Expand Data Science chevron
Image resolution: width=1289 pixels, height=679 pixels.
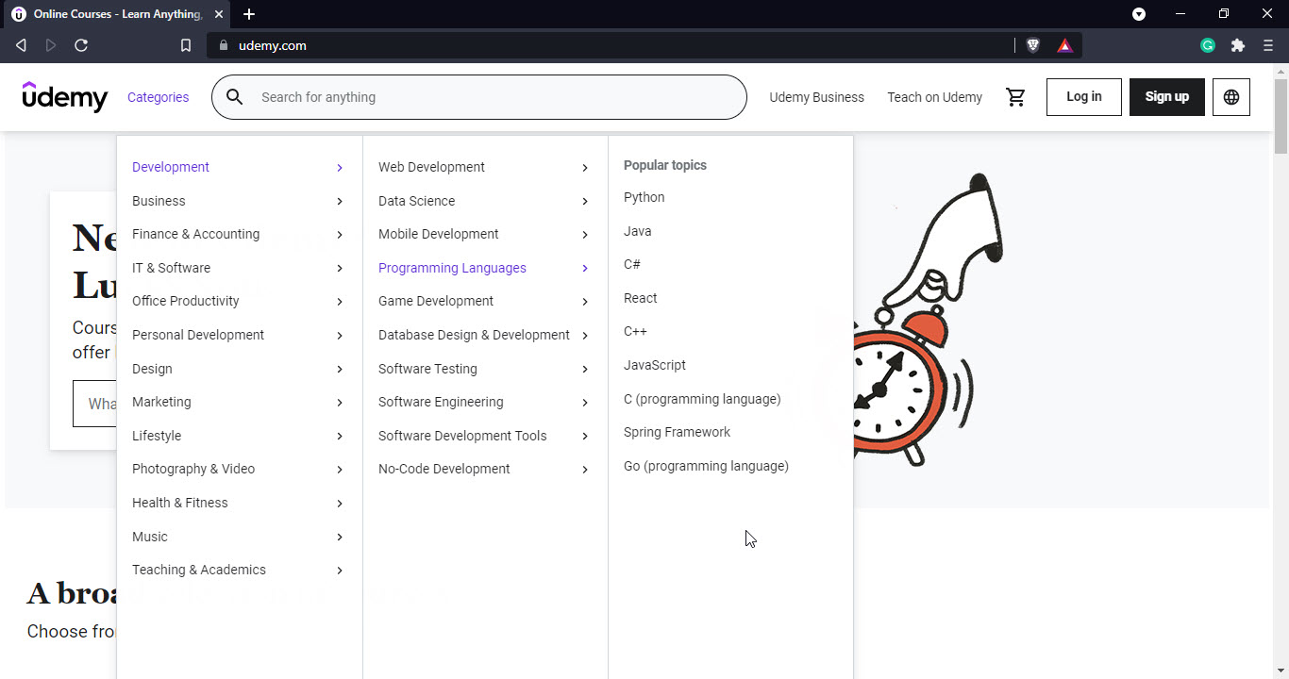(585, 201)
